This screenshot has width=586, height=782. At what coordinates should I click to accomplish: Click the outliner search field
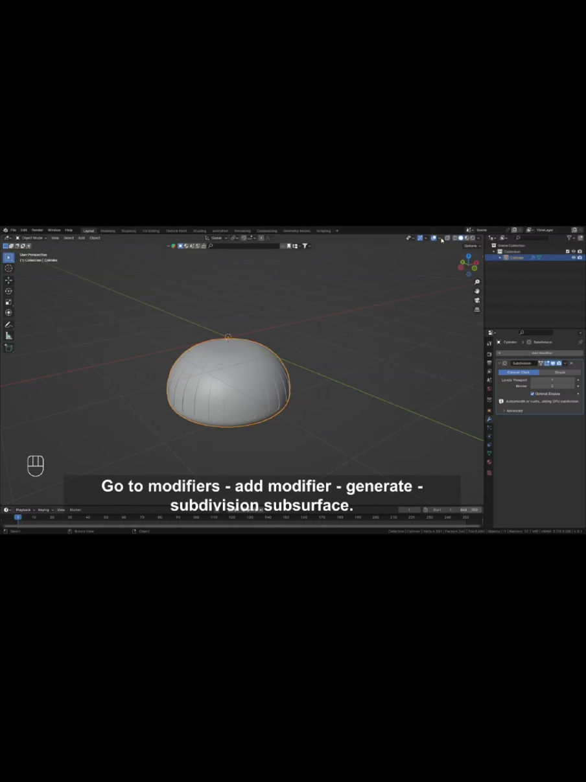(532, 238)
